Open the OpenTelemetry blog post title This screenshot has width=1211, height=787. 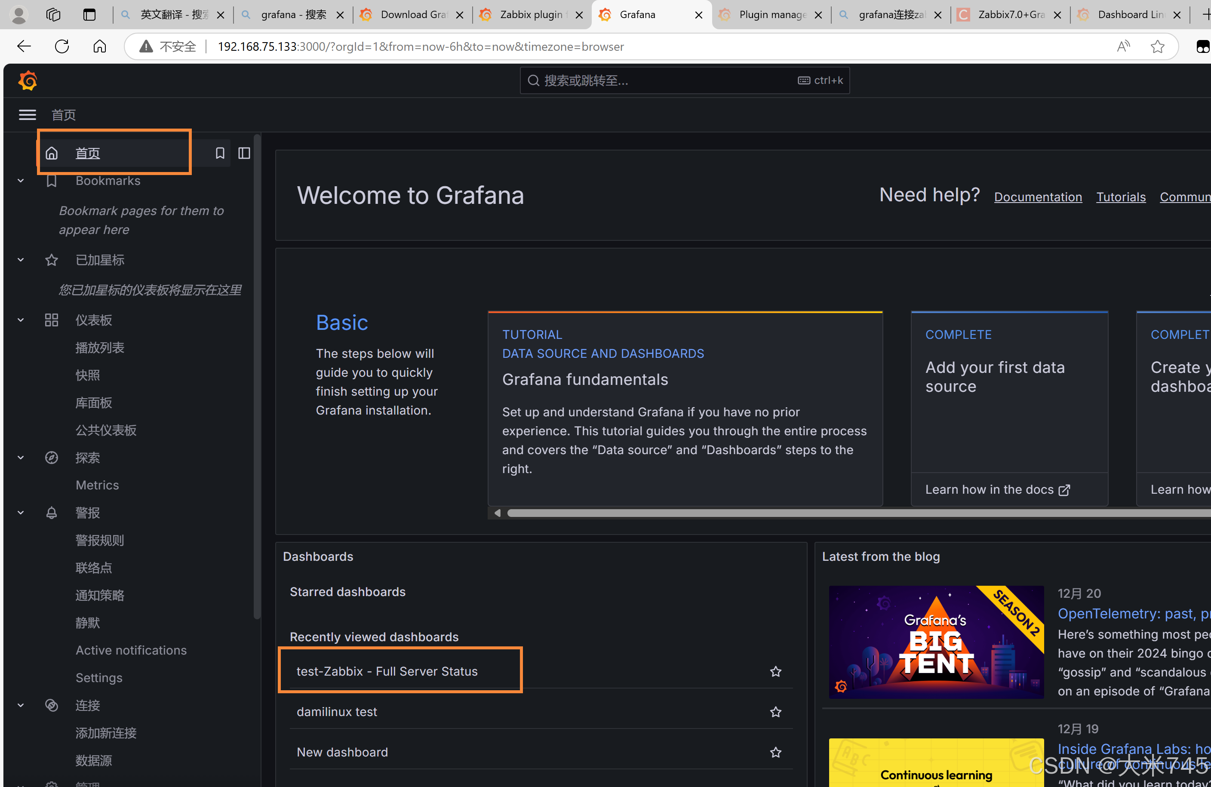click(1134, 614)
